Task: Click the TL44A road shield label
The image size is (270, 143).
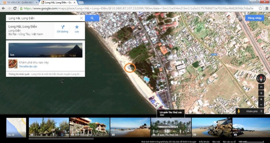Action: coord(214,54)
